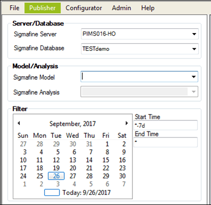The width and height of the screenshot is (211, 205).
Task: Open the File menu
Action: (x=14, y=8)
